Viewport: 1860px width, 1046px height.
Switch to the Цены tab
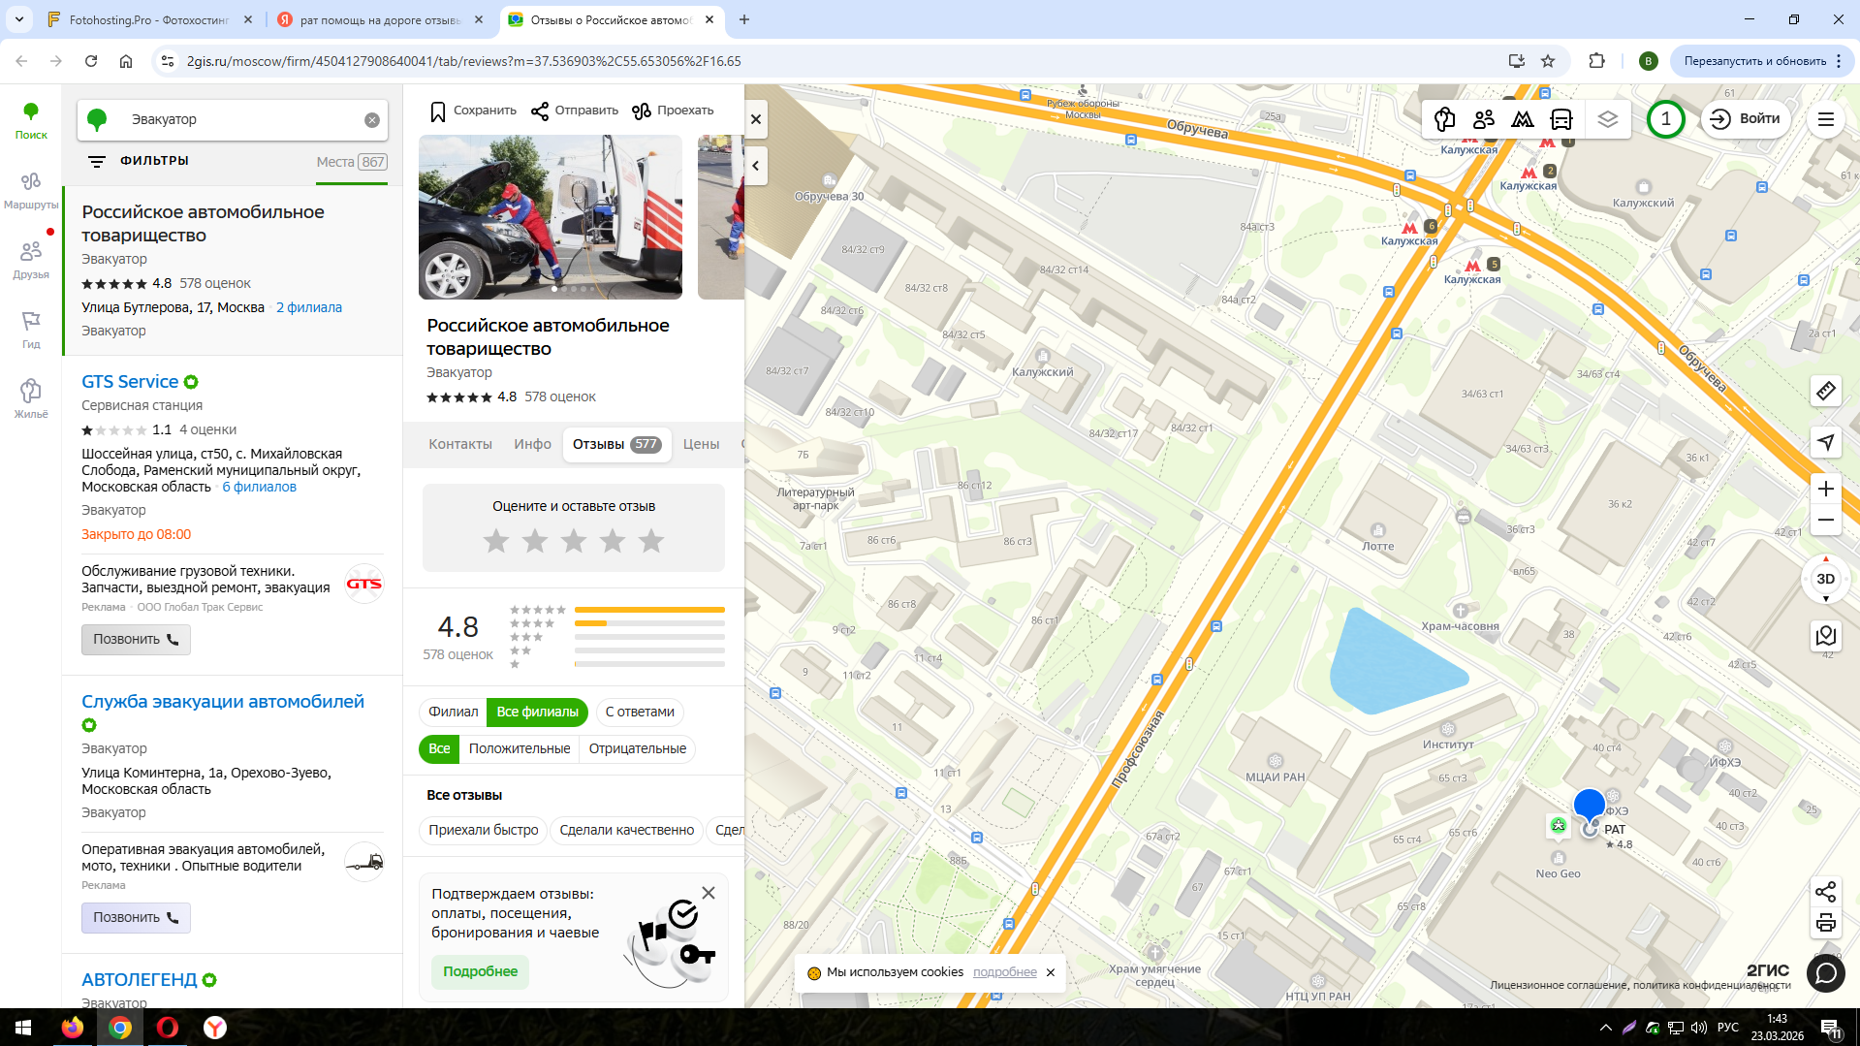[701, 444]
